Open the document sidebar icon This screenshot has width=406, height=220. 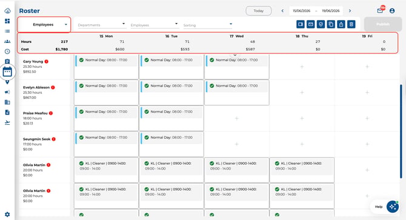[x=7, y=112]
